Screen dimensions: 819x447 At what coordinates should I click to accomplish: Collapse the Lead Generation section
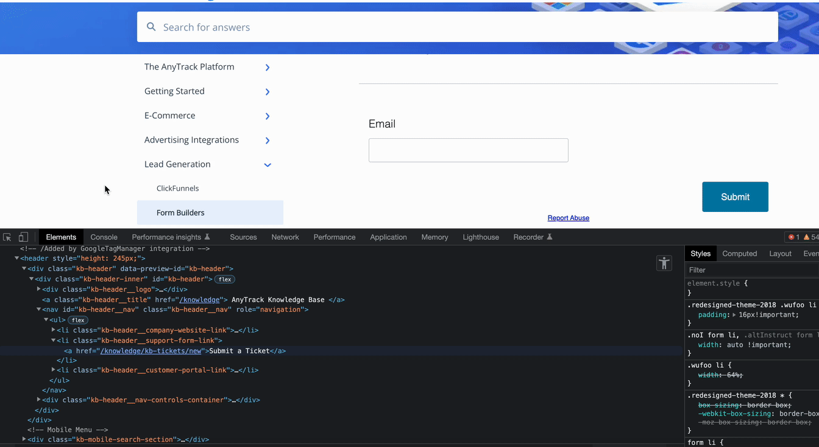268,165
